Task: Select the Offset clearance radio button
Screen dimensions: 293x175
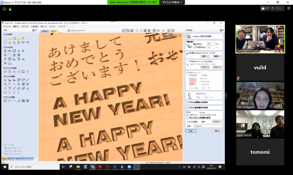Action: [x=189, y=76]
